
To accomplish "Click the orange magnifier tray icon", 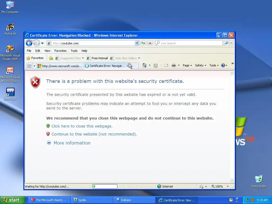I will (253, 200).
